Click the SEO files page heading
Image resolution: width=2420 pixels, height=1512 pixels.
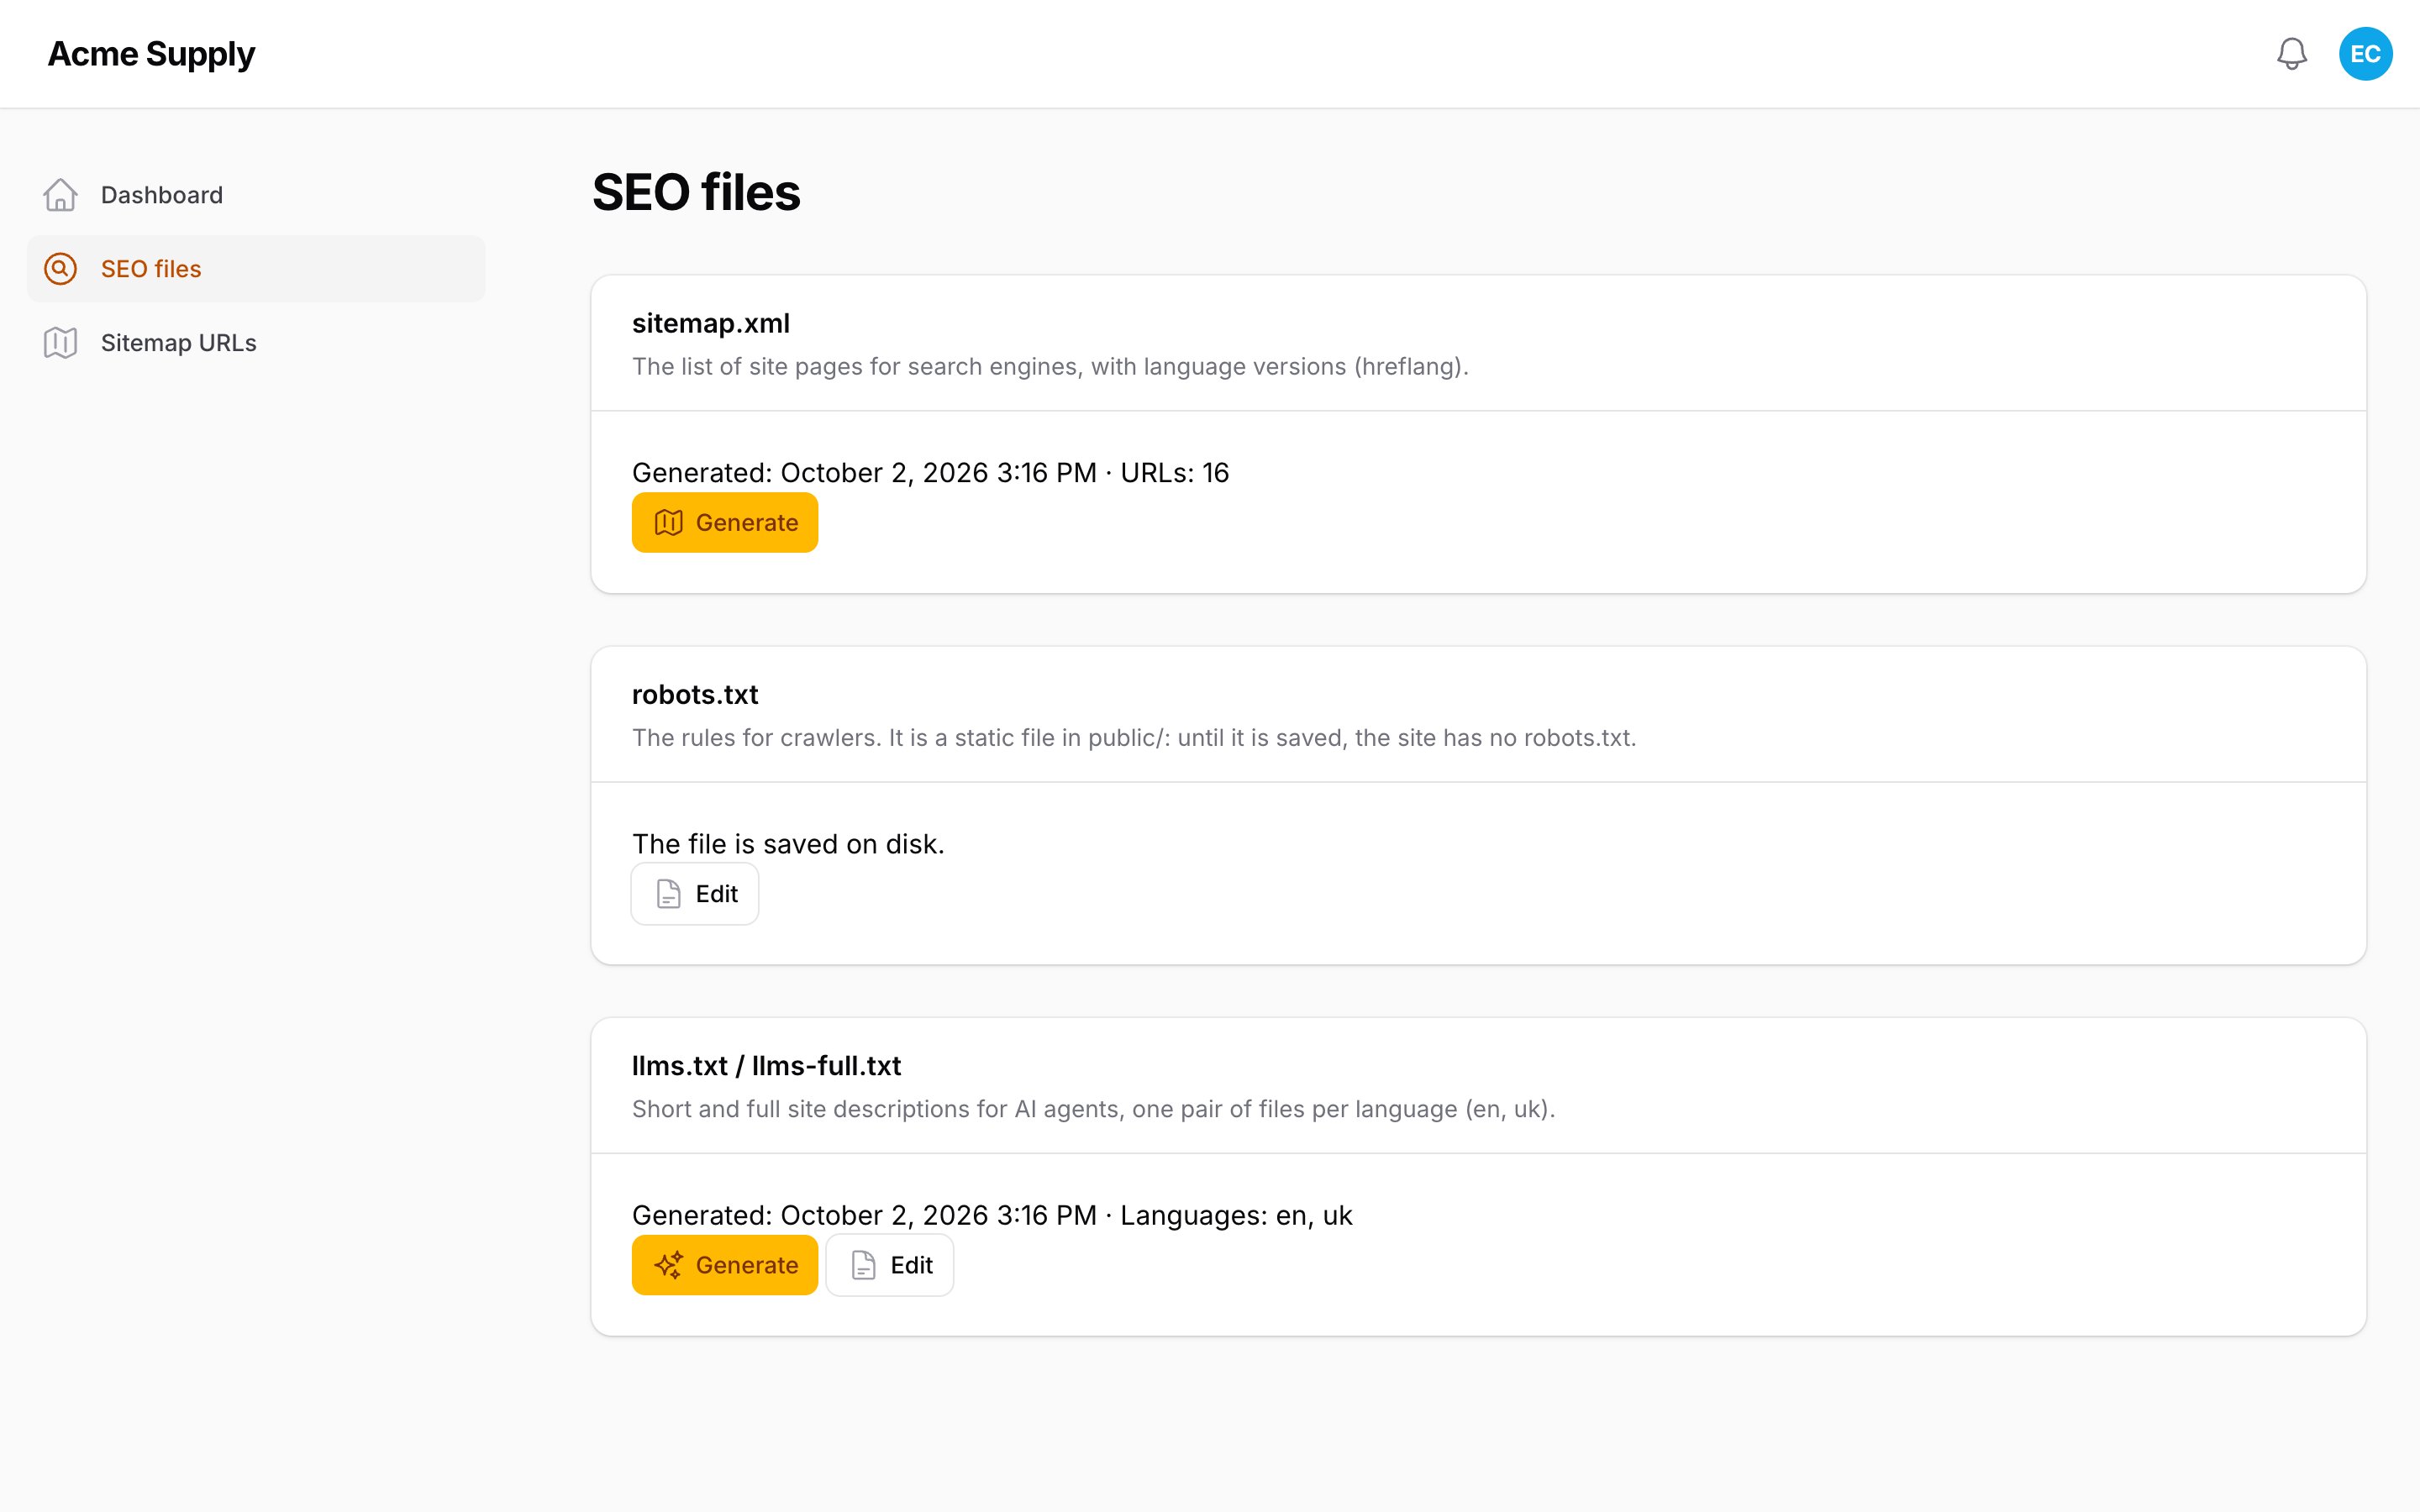point(696,192)
